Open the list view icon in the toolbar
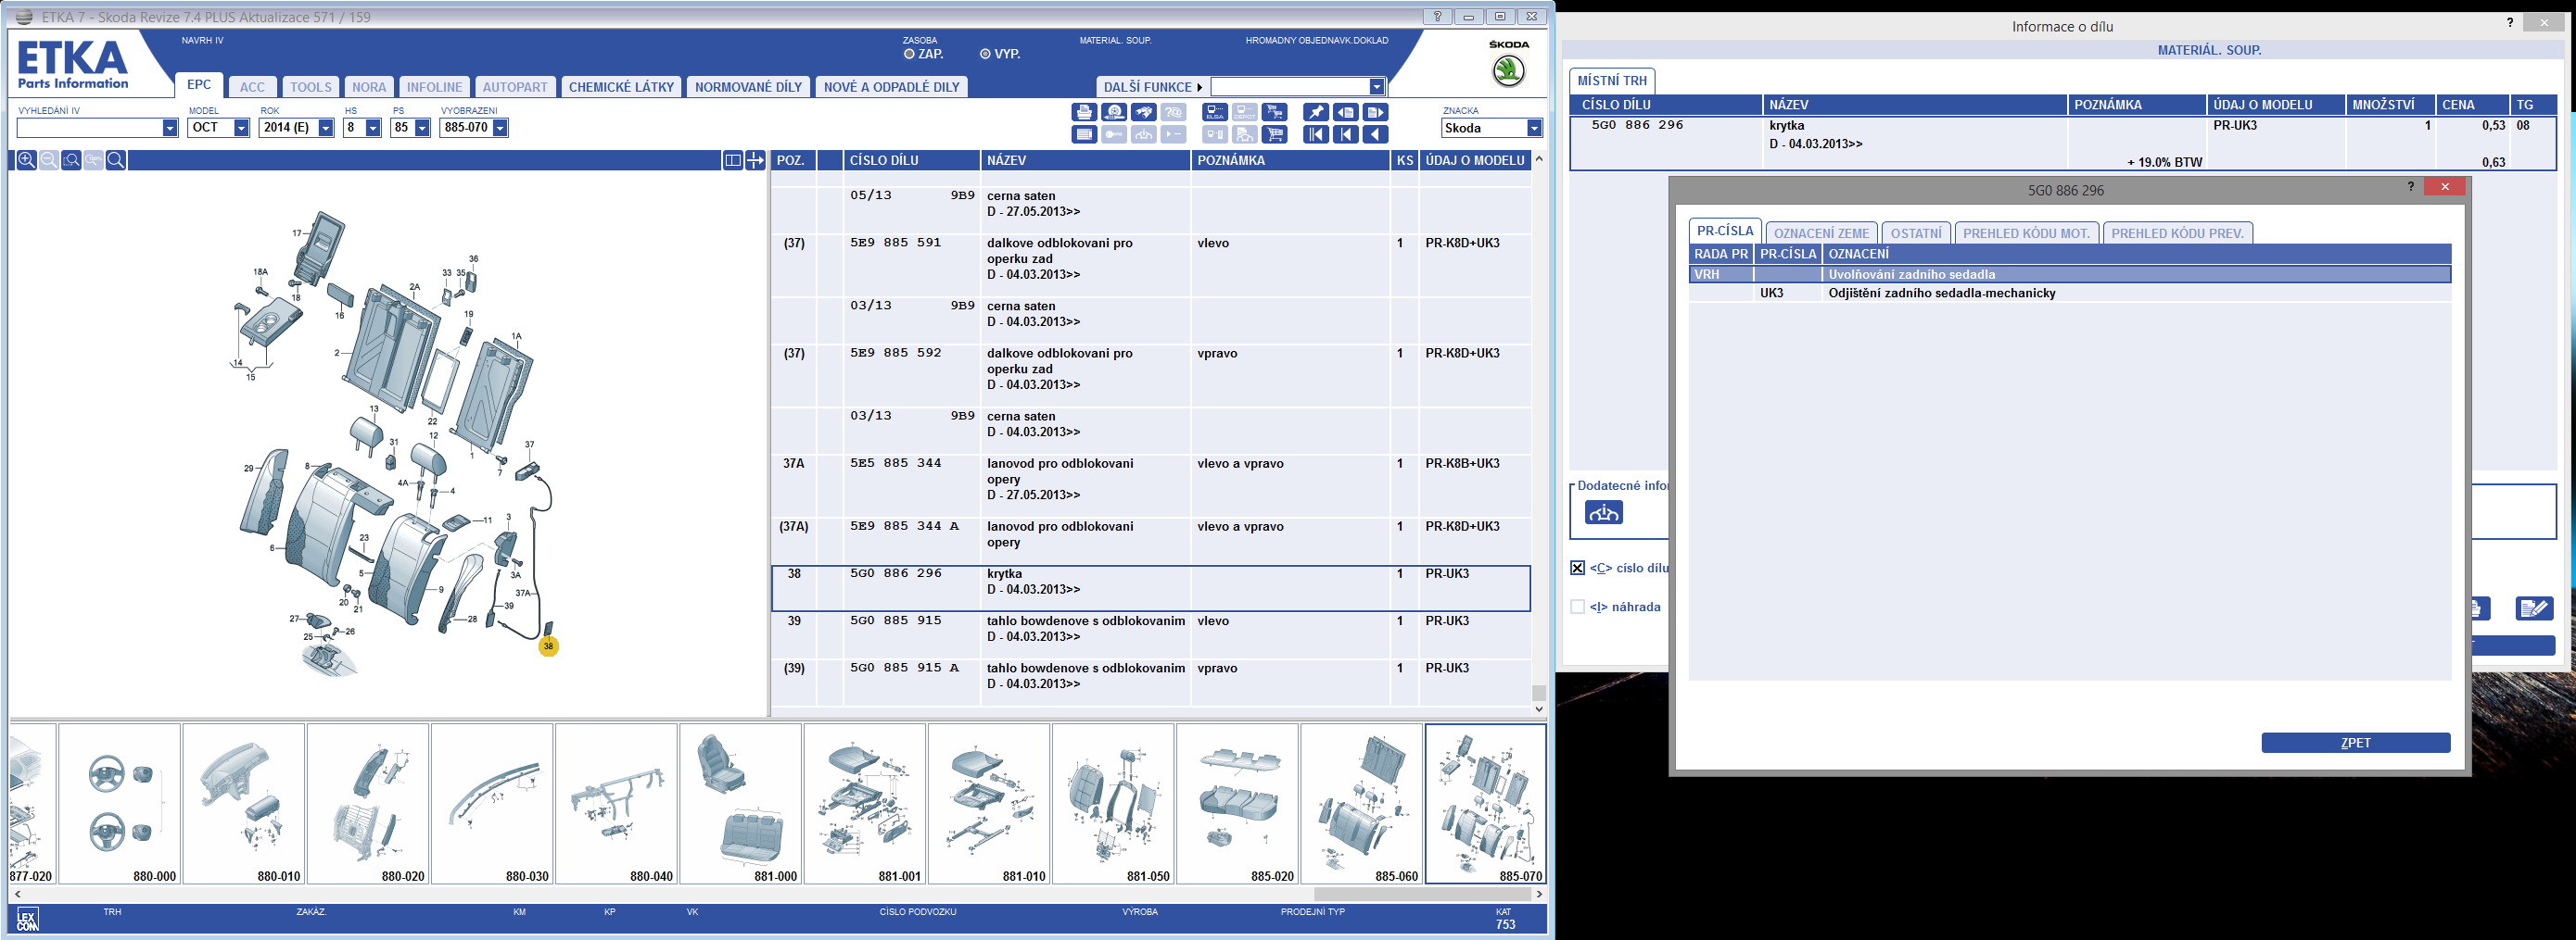 coord(1085,135)
